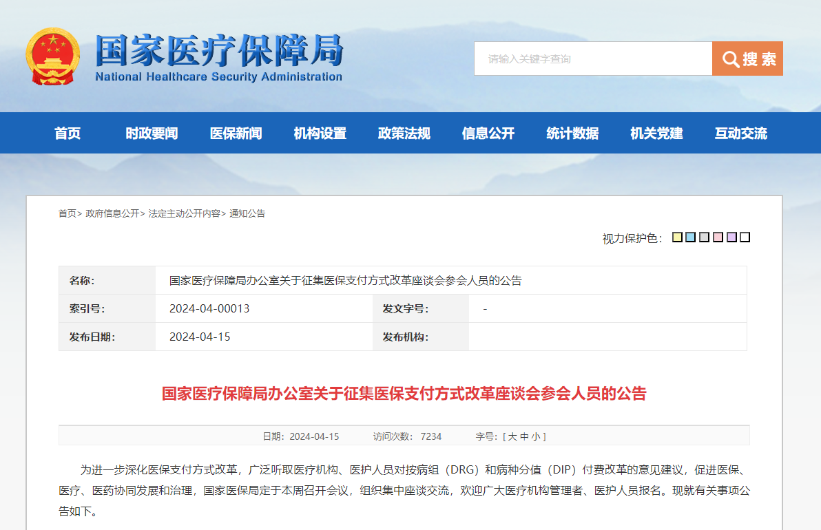Screen dimensions: 821x530
Task: Click the announcement name in the table row
Action: (346, 280)
